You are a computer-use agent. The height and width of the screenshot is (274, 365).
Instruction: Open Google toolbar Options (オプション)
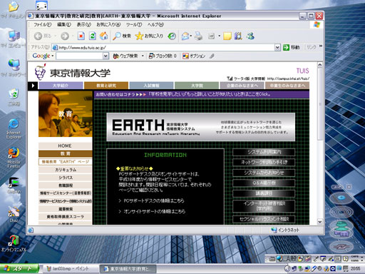[194, 56]
